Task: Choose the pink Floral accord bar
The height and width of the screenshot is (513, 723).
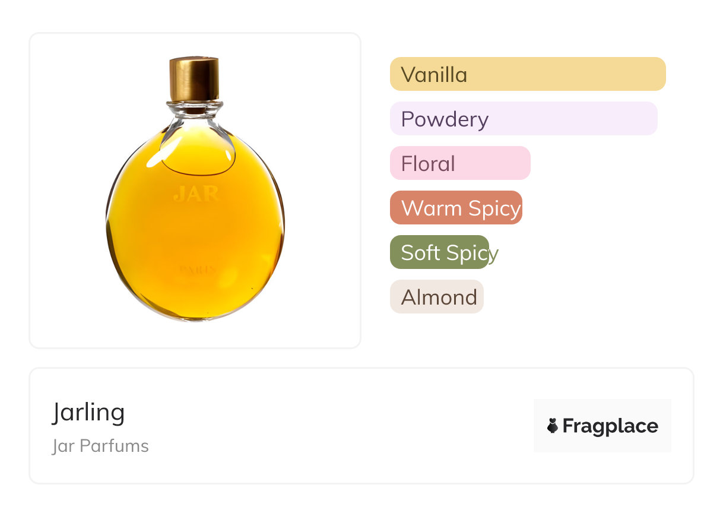Action: coord(459,163)
